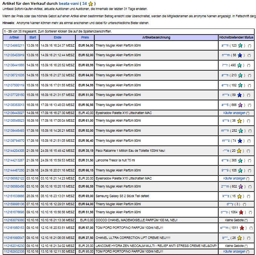Open item number 112137500119
Viewport: 256px width, 255px height.
pos(14,85)
